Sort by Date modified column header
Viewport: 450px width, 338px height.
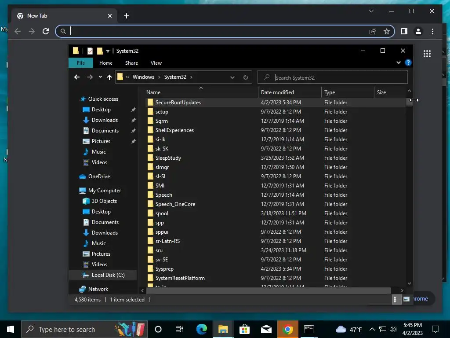pyautogui.click(x=277, y=92)
